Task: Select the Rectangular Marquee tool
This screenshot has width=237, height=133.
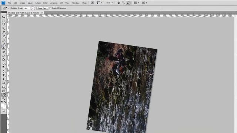Action: point(3,21)
